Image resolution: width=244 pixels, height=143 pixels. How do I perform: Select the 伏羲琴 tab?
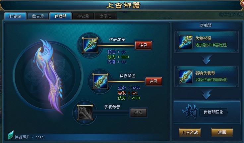(x=61, y=16)
